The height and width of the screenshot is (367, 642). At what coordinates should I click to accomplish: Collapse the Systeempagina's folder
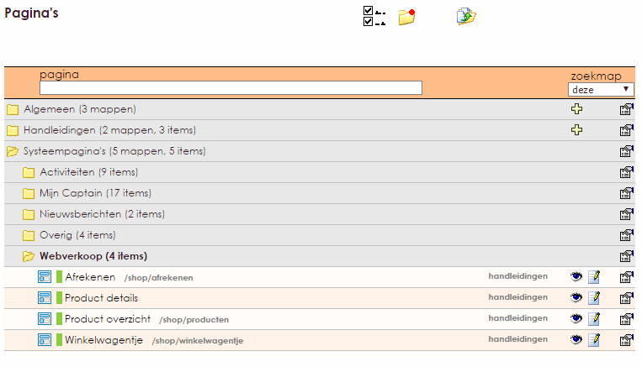13,152
